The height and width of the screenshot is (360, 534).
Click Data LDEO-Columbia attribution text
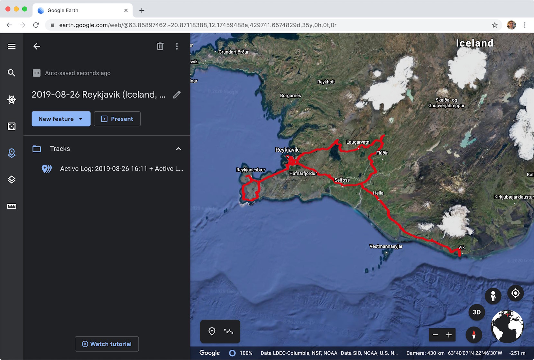(299, 353)
